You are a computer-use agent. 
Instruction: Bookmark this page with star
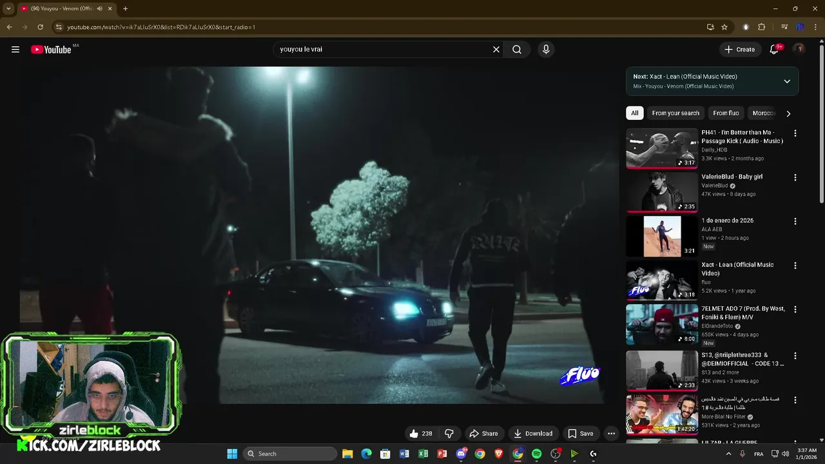pyautogui.click(x=724, y=27)
